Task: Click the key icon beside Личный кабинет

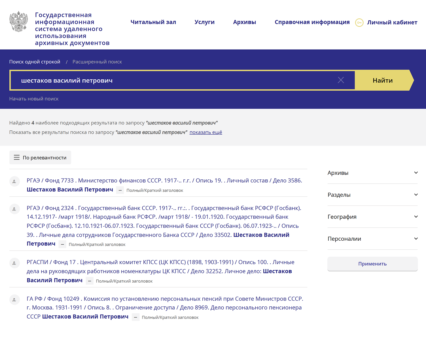Action: [359, 23]
